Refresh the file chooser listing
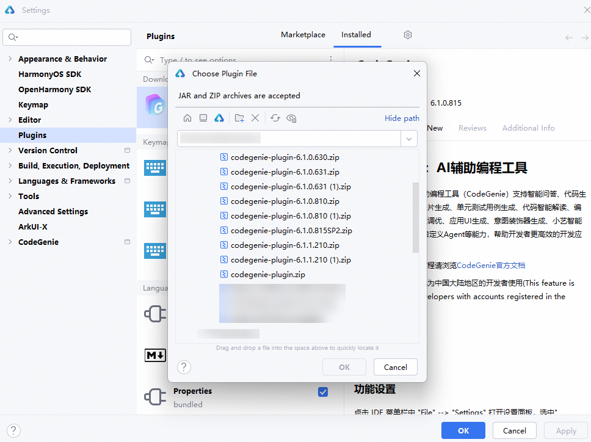The height and width of the screenshot is (442, 591). (275, 118)
